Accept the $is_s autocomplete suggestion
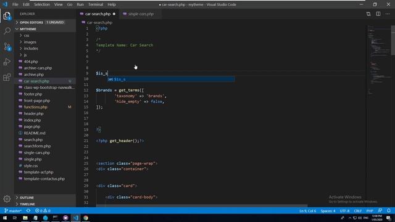The height and width of the screenshot is (222, 395). coord(171,80)
